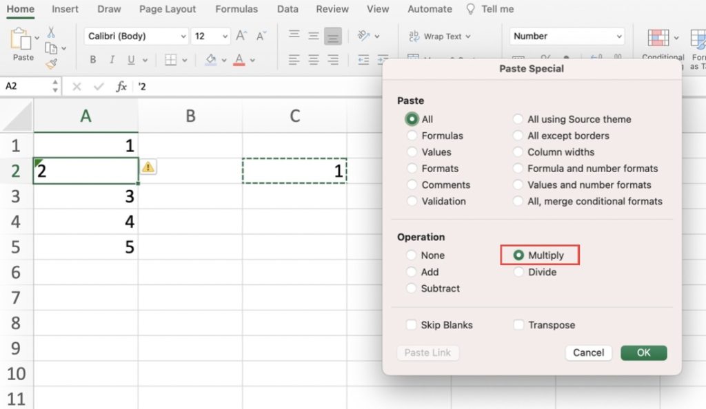Screen dimensions: 706x409
Task: Increase font size with large A icon
Action: [241, 36]
